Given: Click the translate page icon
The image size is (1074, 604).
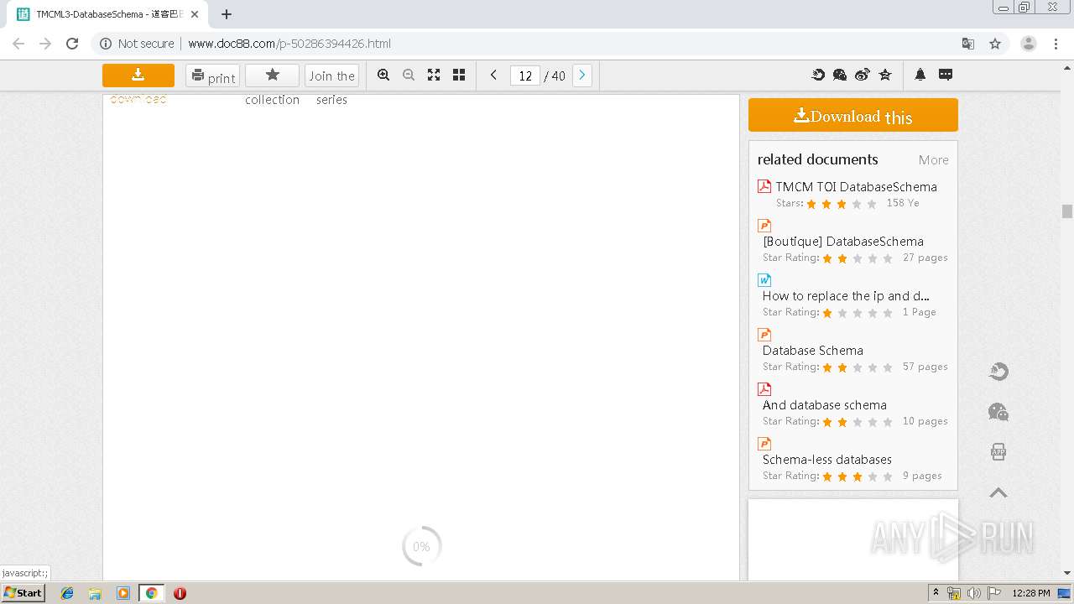Looking at the screenshot, I should tap(968, 44).
